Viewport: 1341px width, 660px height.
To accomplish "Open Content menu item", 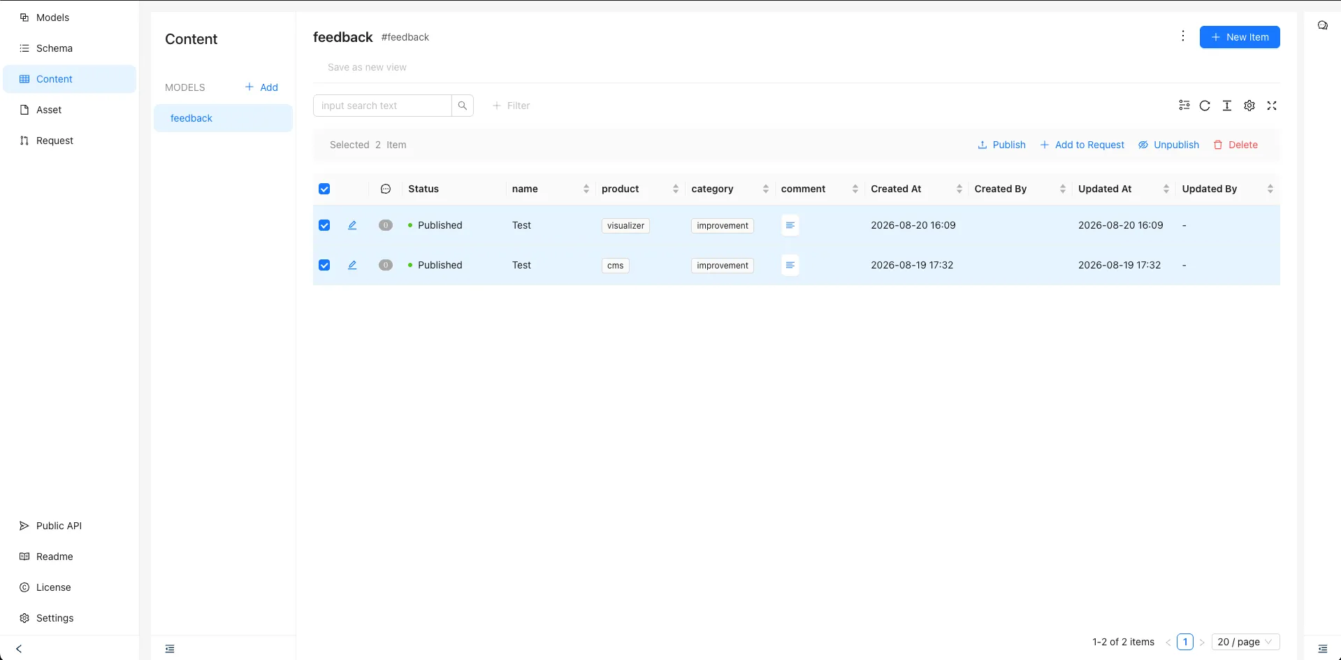I will click(x=69, y=79).
